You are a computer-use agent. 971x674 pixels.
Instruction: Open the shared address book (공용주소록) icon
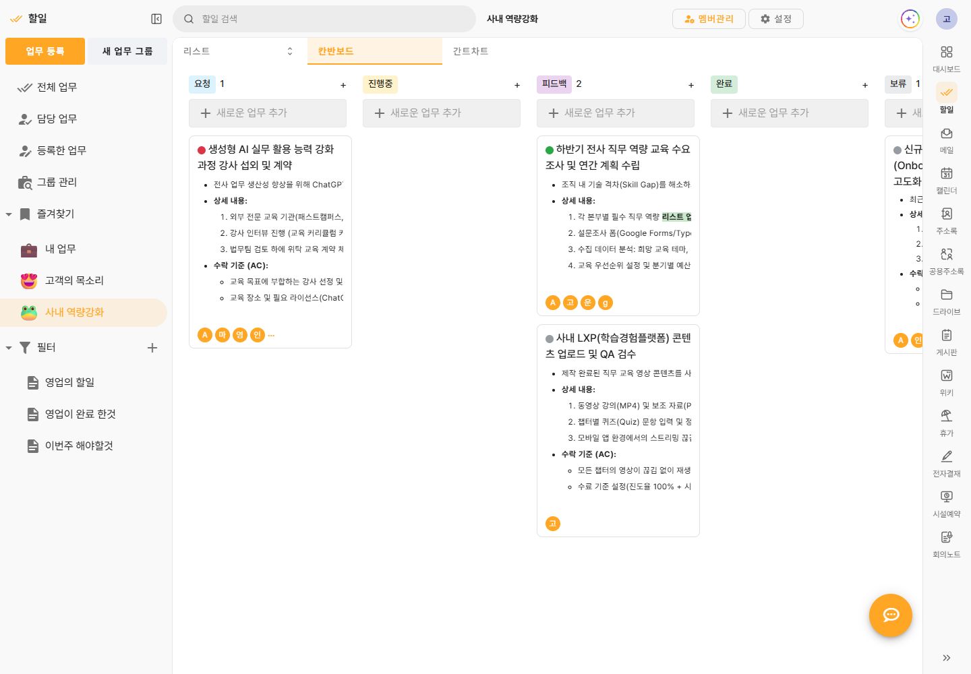point(947,254)
